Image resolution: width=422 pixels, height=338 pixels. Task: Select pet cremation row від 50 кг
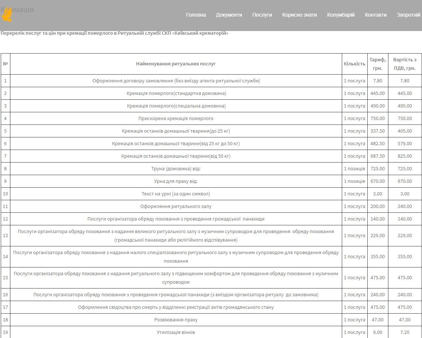click(176, 156)
